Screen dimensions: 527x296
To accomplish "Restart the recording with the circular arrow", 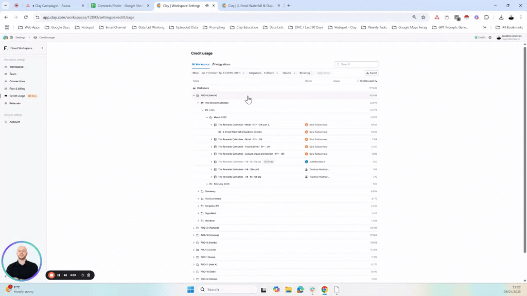I will click(82, 275).
